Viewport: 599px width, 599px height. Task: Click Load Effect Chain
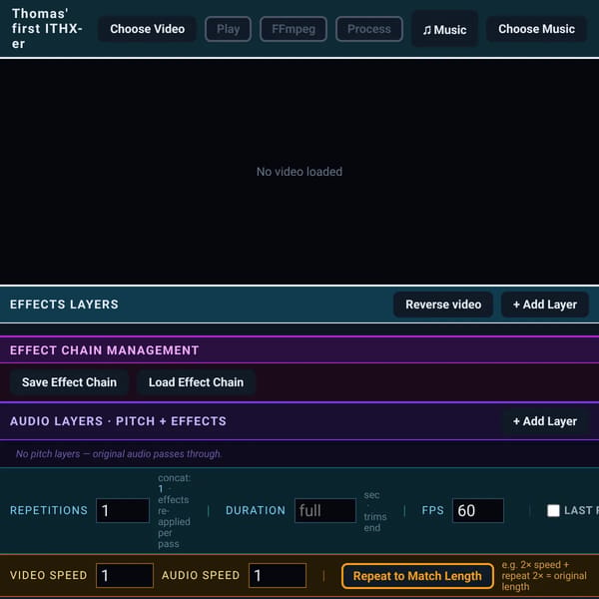coord(196,382)
